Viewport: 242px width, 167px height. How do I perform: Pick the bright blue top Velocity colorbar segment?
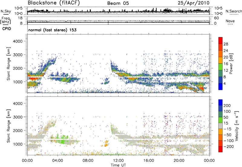(x=221, y=102)
